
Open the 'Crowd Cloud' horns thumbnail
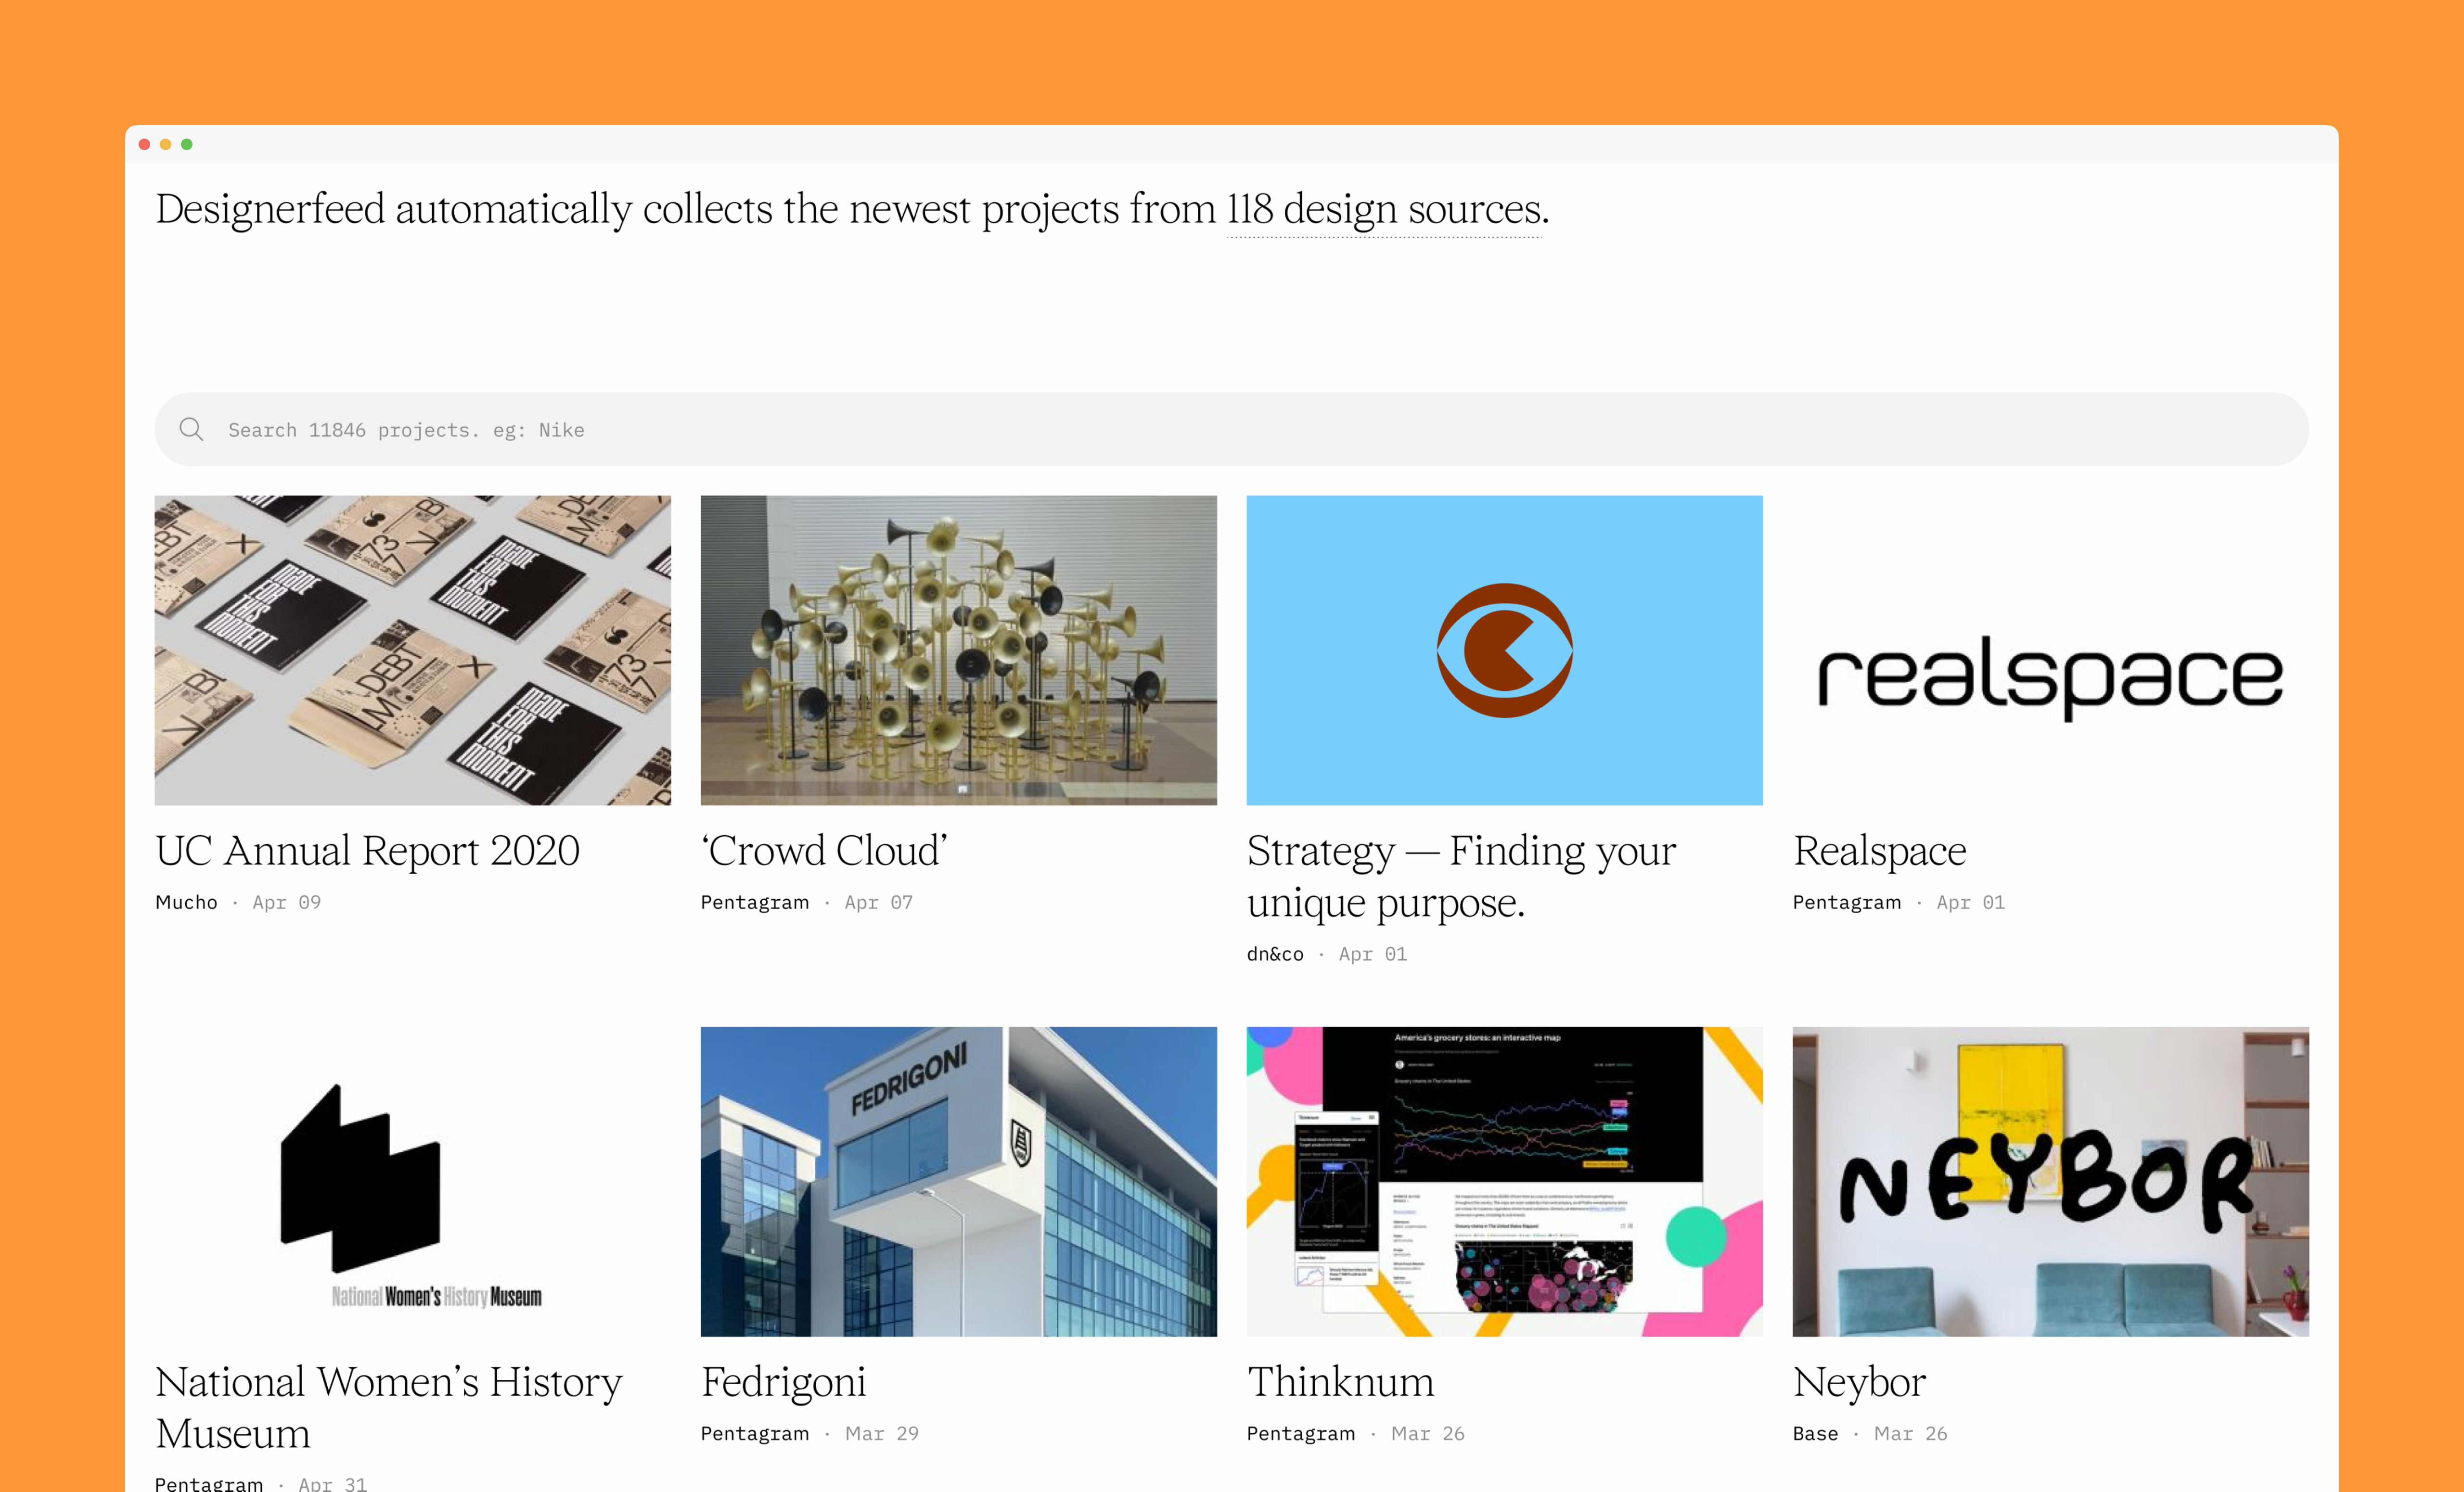point(958,650)
